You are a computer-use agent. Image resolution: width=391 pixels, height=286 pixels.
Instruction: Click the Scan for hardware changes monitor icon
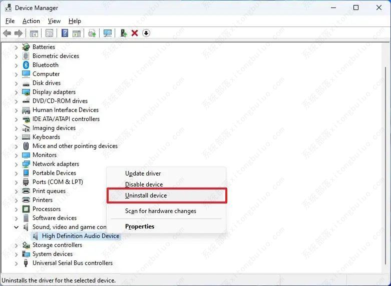pos(107,33)
